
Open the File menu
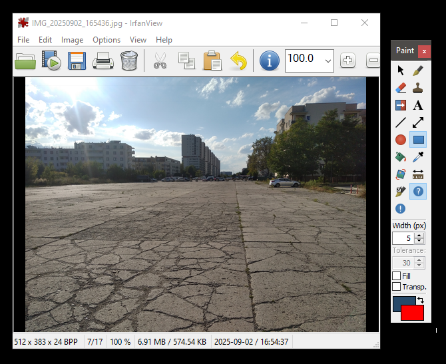[x=23, y=40]
